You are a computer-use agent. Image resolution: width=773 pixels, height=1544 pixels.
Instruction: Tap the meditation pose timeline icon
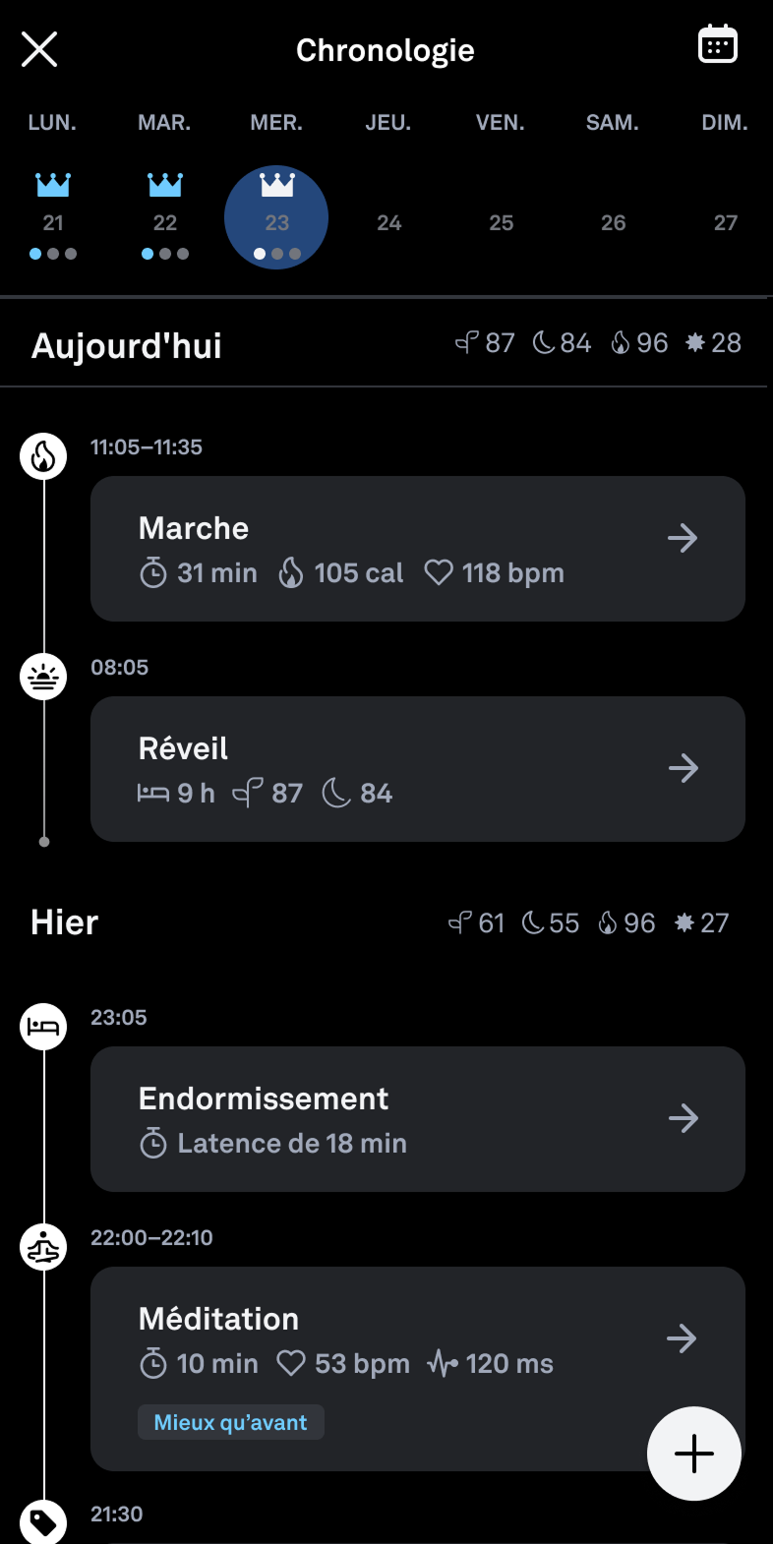(44, 1247)
